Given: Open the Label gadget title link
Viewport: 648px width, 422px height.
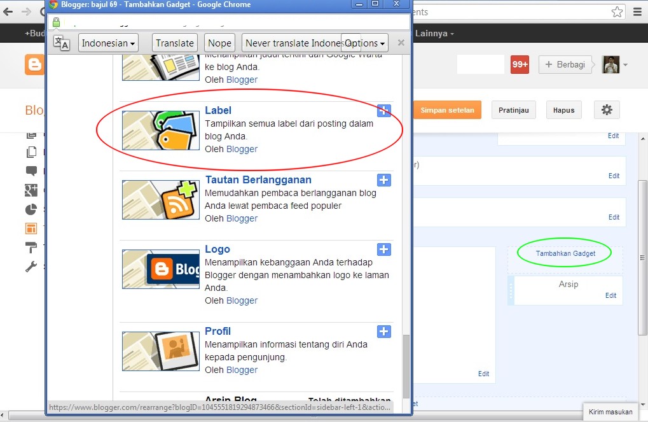Looking at the screenshot, I should point(218,111).
